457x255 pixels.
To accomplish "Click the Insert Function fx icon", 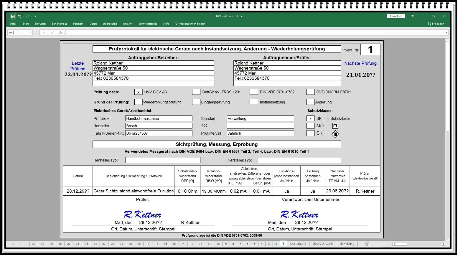I will (60, 32).
